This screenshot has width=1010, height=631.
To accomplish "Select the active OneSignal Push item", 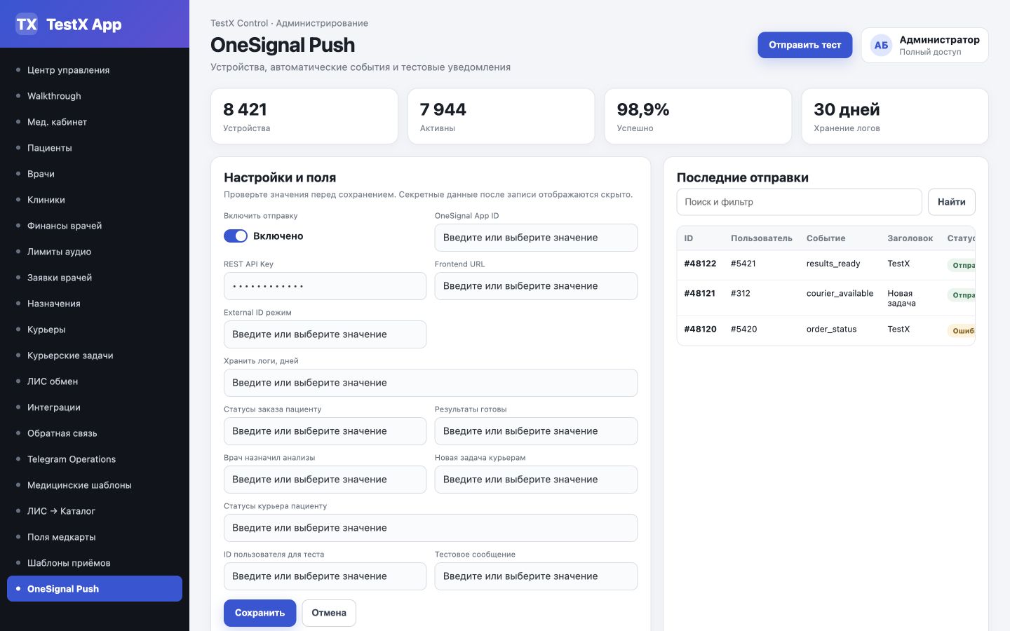I will [95, 589].
